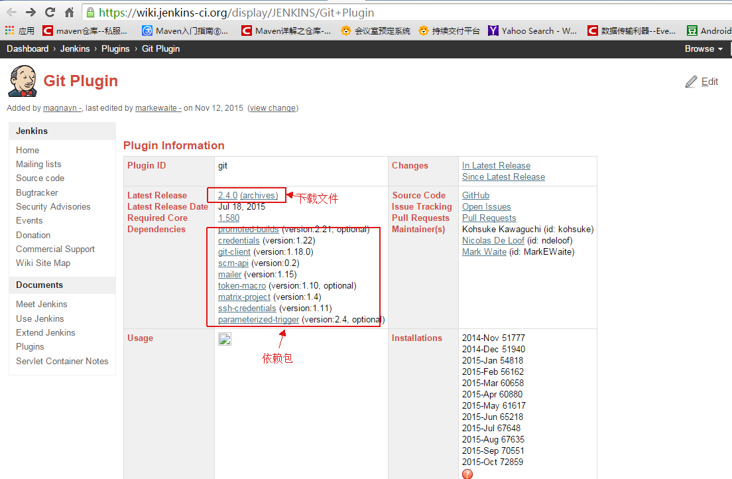This screenshot has height=479, width=732.
Task: Open git-client dependency link
Action: (234, 252)
